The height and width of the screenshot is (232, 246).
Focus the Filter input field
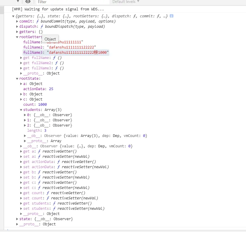(73, 2)
